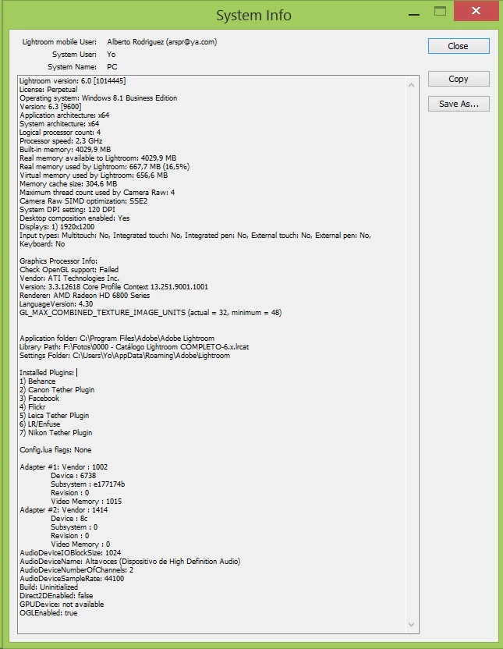
Task: Click 'Version: 3.3.12618 Core Profile Context' line
Action: pos(114,287)
